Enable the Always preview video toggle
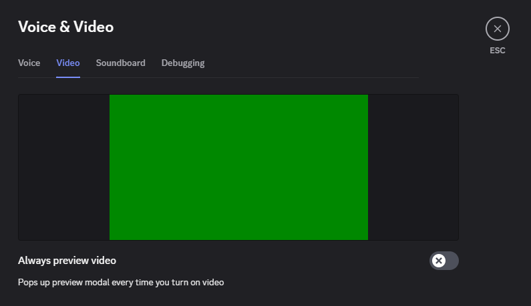This screenshot has height=306, width=531. (444, 261)
